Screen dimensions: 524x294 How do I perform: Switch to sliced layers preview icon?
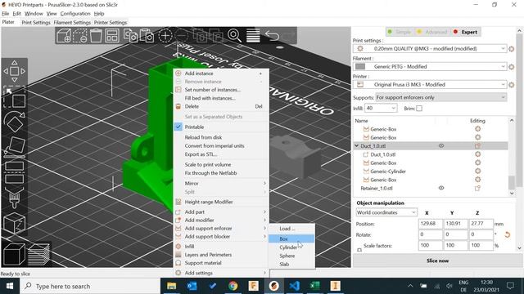38,254
